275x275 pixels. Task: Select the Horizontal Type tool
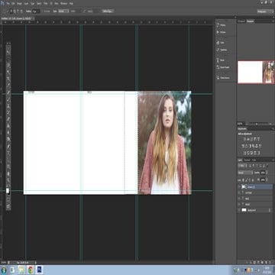click(x=8, y=153)
